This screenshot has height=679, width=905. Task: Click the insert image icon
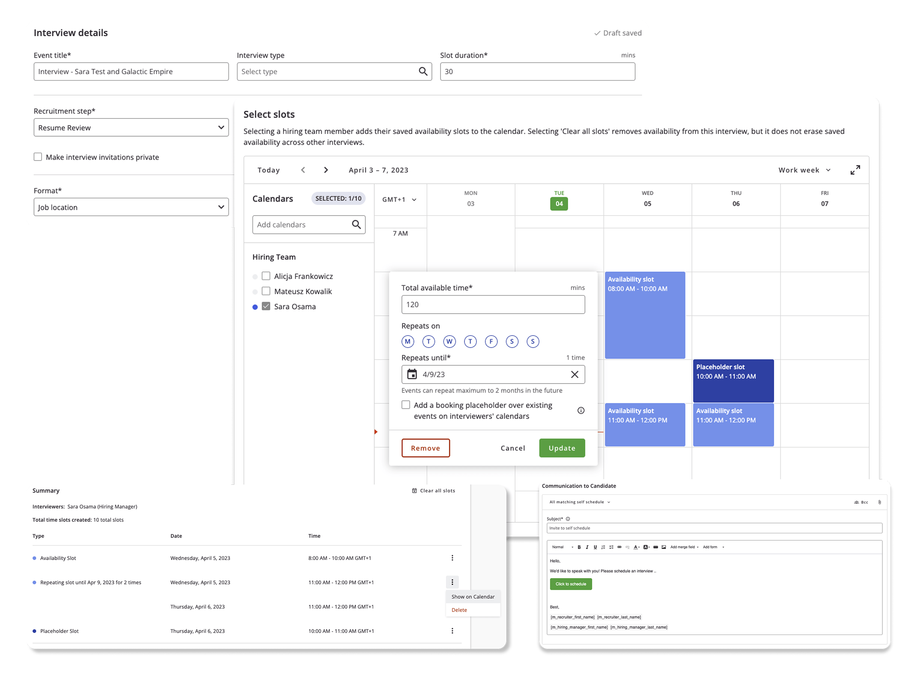[664, 547]
